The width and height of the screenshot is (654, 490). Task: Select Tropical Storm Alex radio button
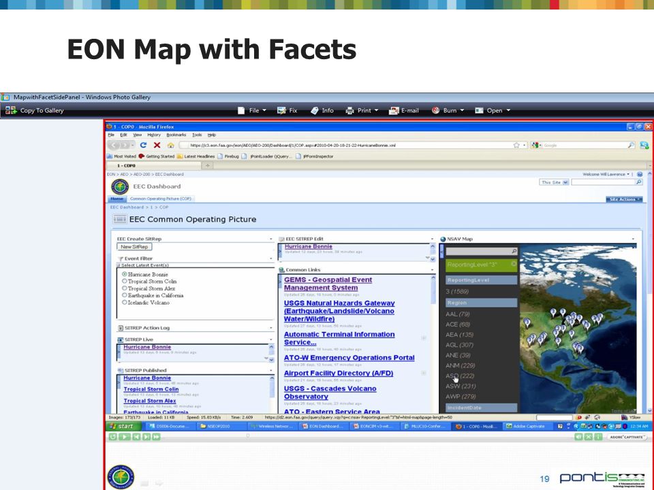point(124,289)
